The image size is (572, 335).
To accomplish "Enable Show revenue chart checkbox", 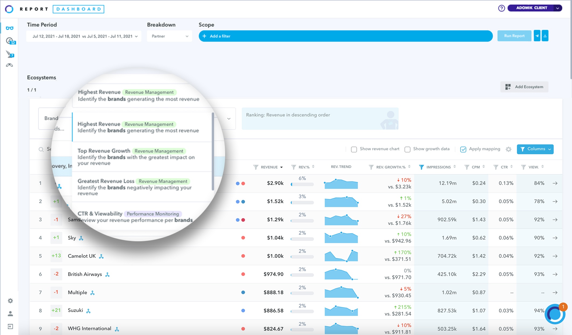I will coord(354,149).
